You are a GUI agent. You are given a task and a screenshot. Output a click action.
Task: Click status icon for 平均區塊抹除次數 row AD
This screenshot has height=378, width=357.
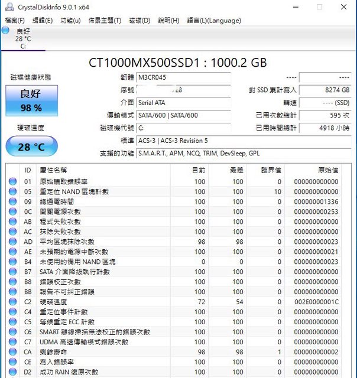pos(12,242)
